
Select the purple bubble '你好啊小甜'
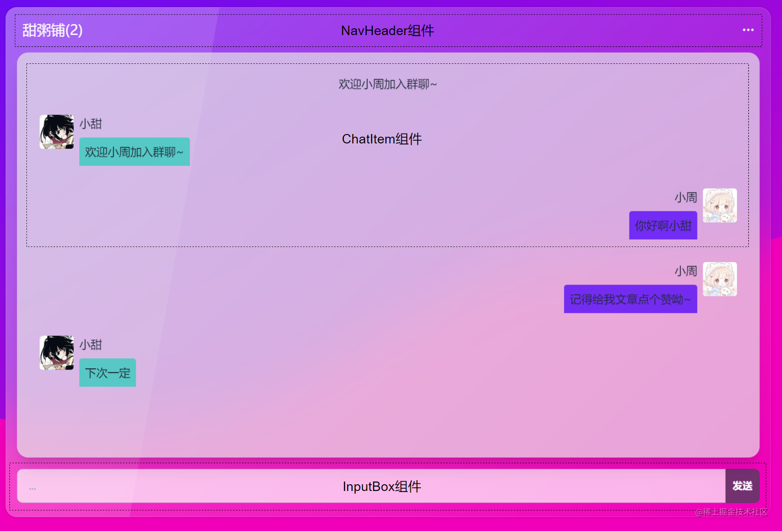click(x=663, y=225)
